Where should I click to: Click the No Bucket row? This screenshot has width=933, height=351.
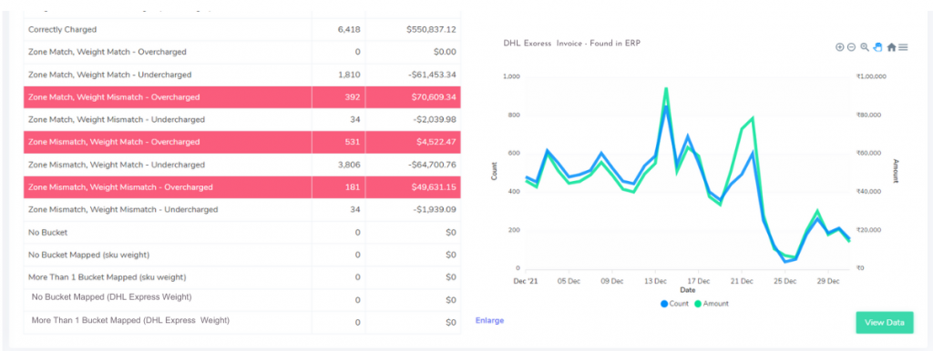click(242, 232)
